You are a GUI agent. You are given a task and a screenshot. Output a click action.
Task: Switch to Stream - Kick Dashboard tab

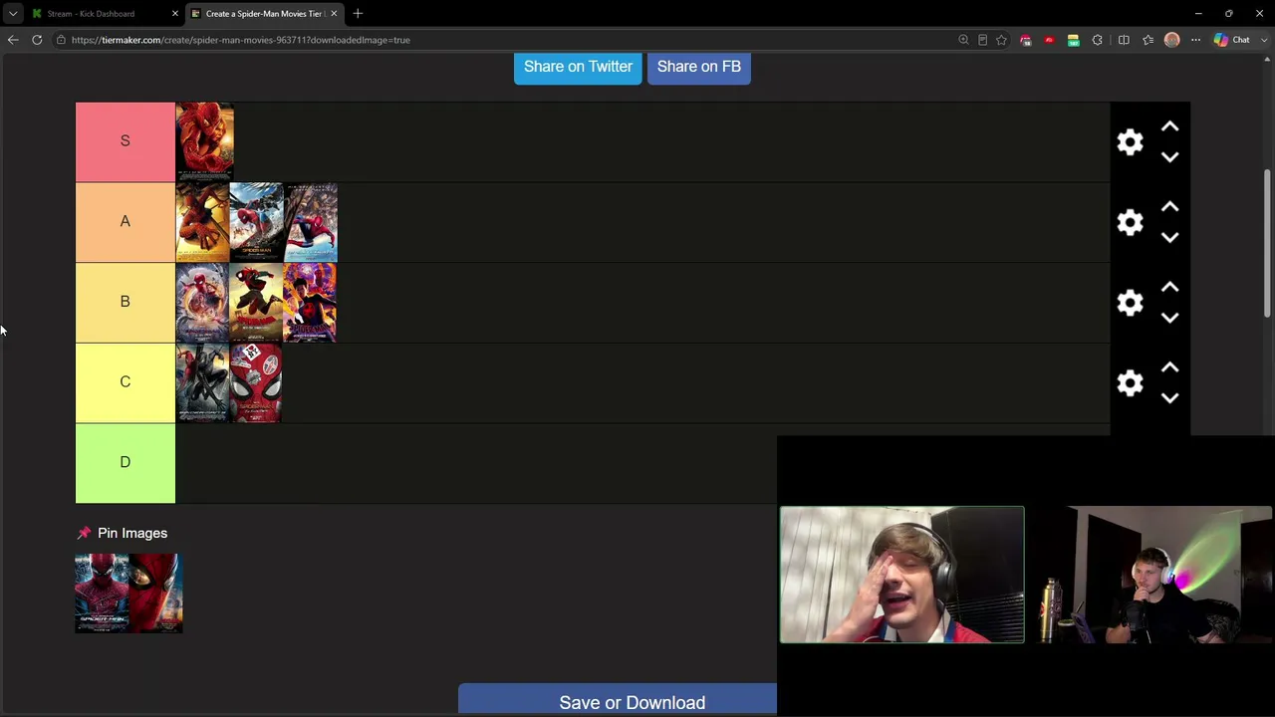pyautogui.click(x=93, y=13)
